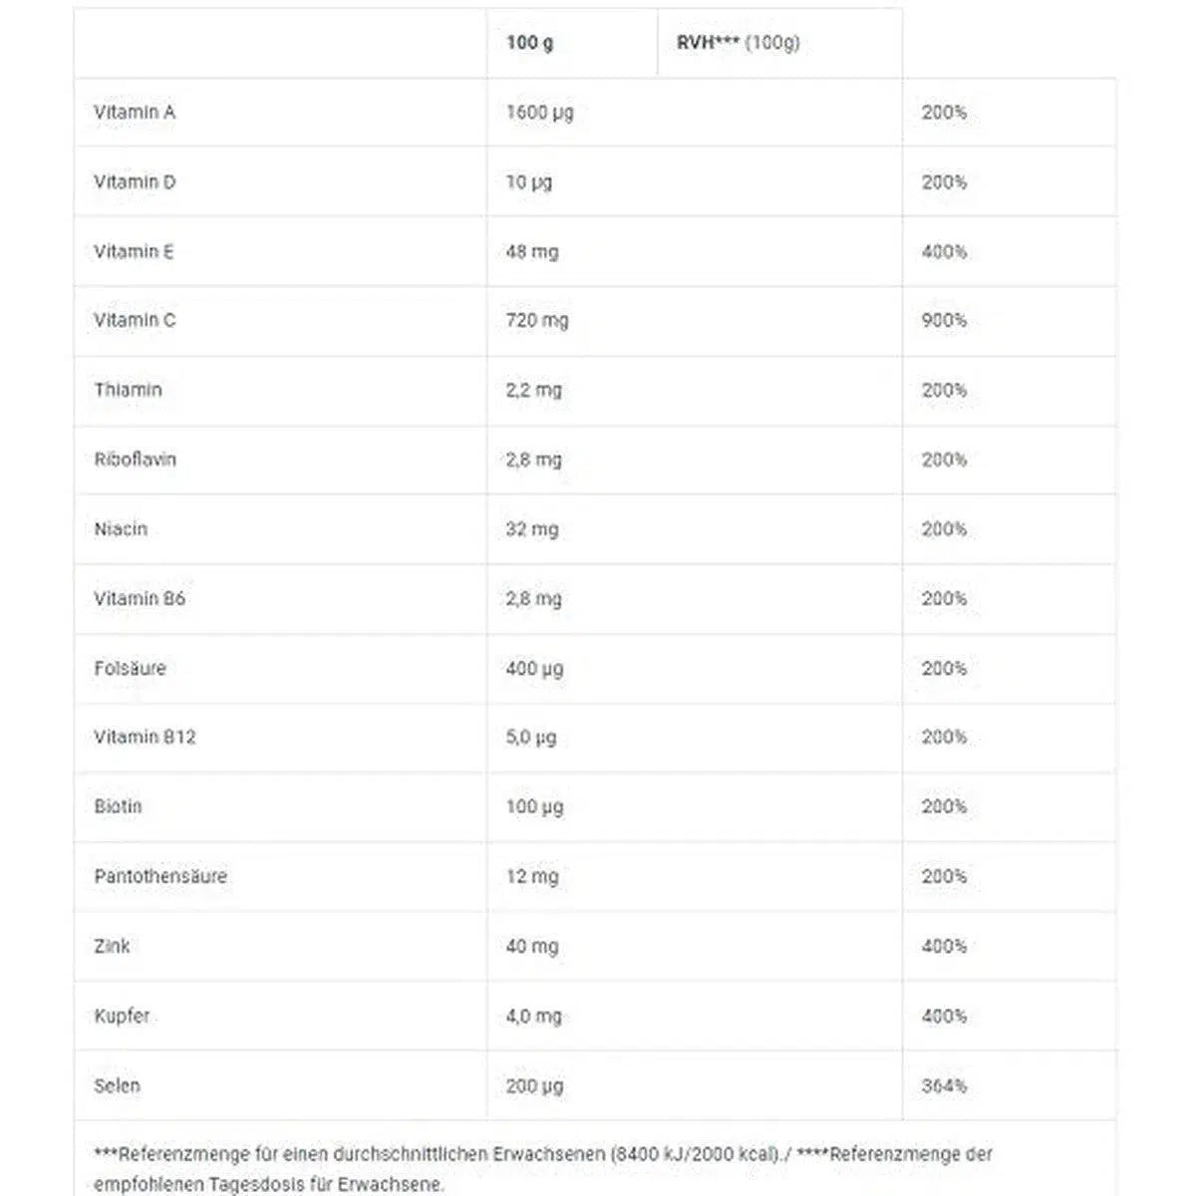Click the "32 mg" Niacin amount

click(531, 529)
